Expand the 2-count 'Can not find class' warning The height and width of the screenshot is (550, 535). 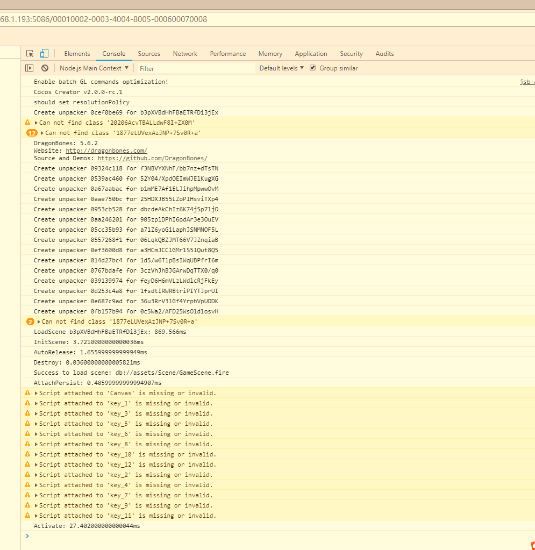(39, 322)
